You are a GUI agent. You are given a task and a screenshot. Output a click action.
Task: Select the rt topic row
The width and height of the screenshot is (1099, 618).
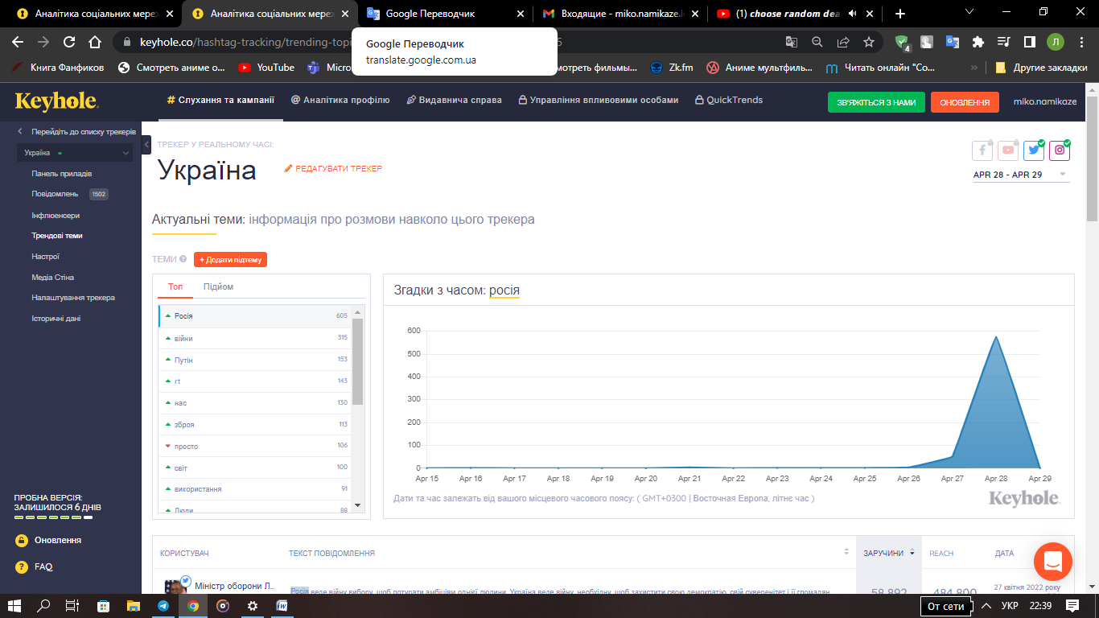click(x=256, y=381)
